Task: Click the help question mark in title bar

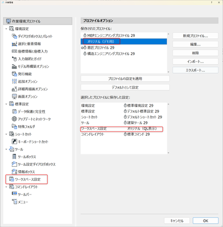Action: [x=212, y=2]
